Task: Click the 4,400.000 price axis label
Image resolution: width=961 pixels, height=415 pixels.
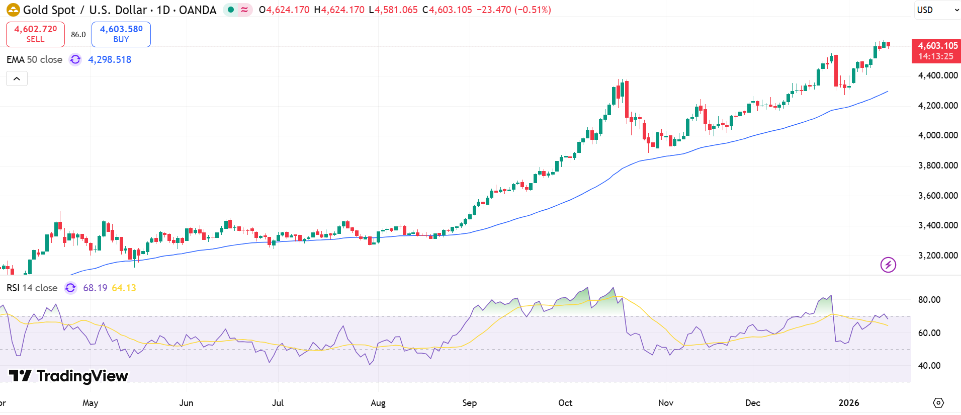Action: tap(938, 75)
